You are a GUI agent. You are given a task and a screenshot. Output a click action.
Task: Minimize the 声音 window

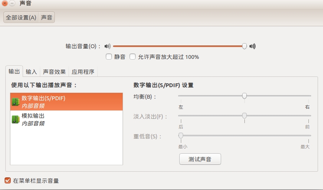12,3
